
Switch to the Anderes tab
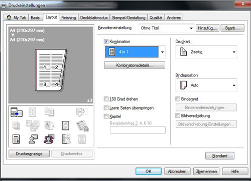coord(174,17)
